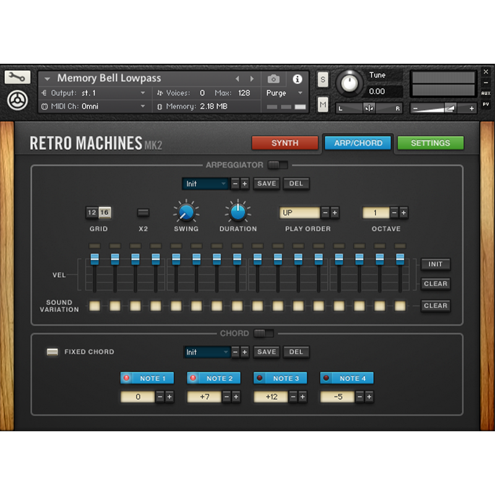Click INIT to reset velocity sliders

coord(436,264)
